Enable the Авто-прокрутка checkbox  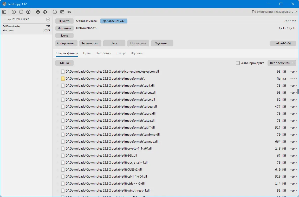pyautogui.click(x=238, y=63)
